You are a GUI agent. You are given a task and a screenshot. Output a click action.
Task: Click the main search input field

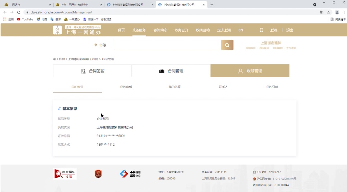[x=167, y=45]
